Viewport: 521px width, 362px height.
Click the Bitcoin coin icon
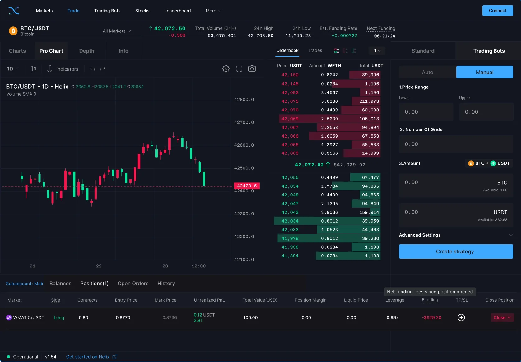click(x=13, y=31)
